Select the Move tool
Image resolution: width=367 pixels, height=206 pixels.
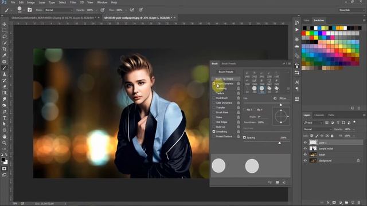click(4, 24)
